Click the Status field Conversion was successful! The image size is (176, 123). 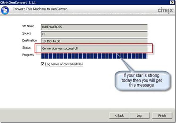94,49
